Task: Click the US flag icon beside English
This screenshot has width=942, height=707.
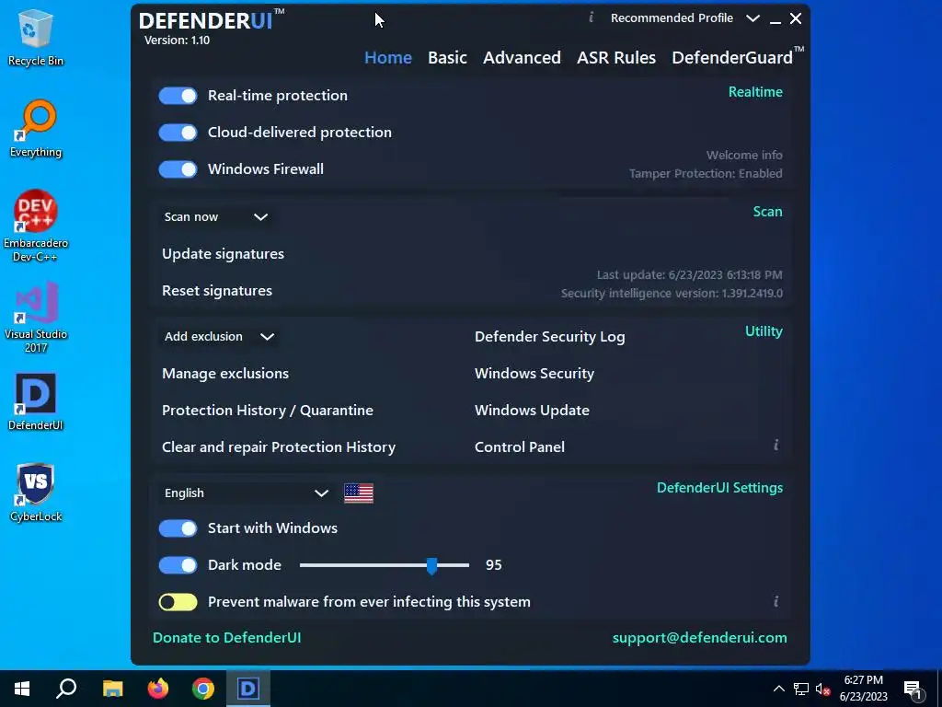Action: pos(359,493)
